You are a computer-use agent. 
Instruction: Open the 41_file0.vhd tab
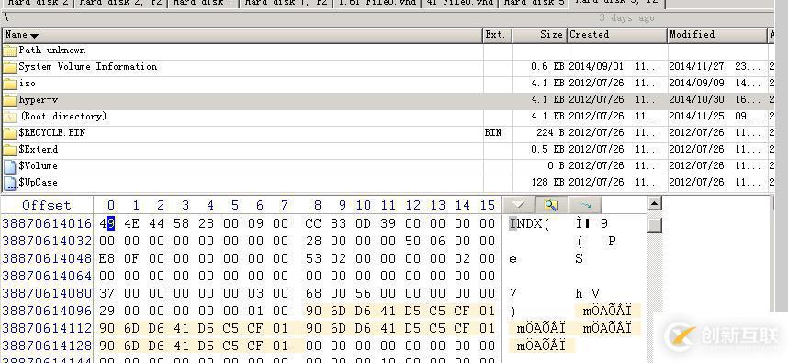pyautogui.click(x=459, y=4)
